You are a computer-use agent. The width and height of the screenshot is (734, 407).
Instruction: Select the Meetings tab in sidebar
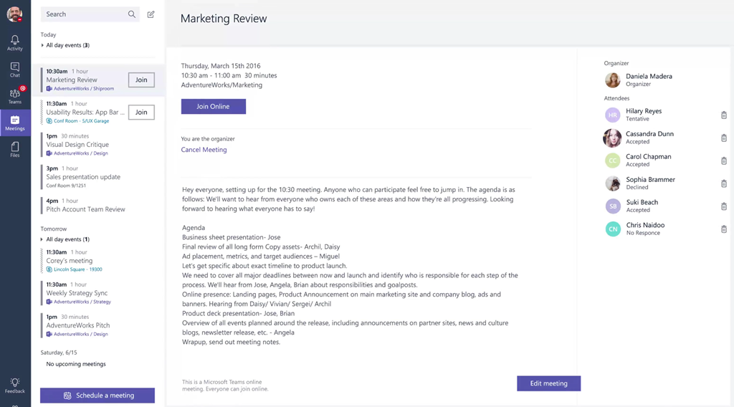[14, 123]
